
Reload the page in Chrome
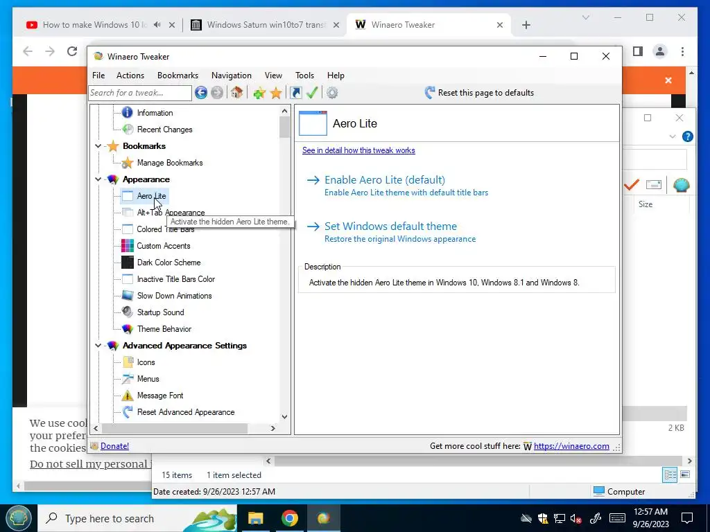tap(72, 51)
